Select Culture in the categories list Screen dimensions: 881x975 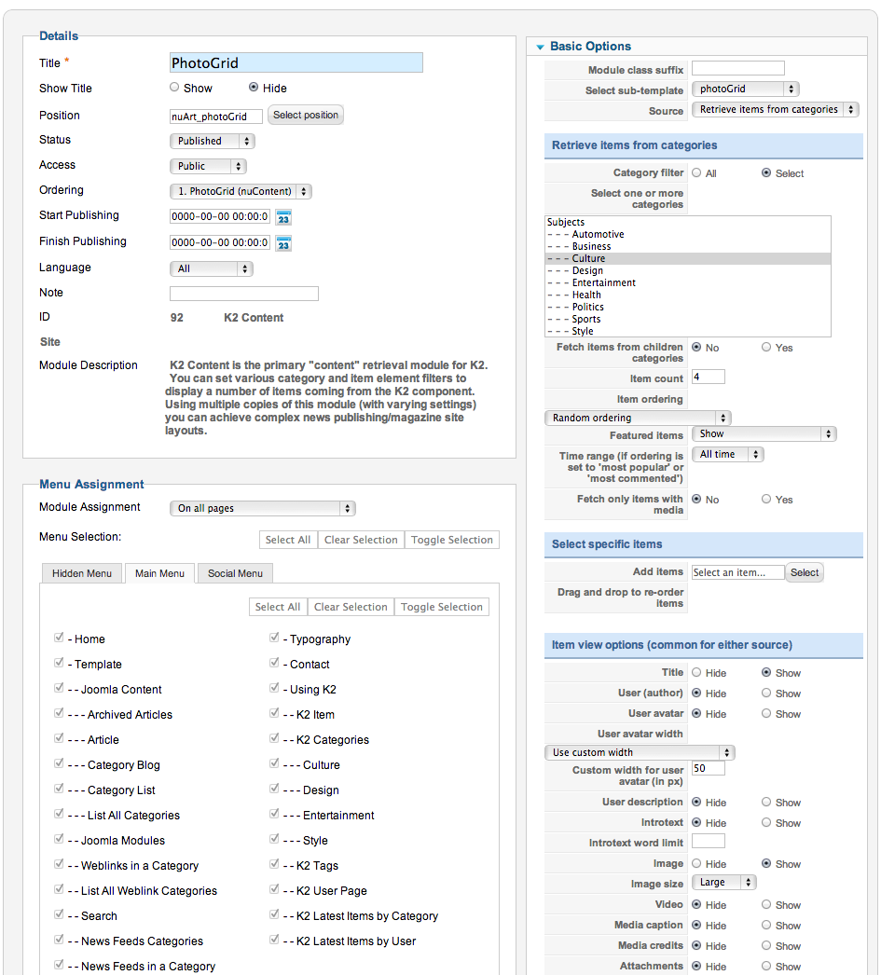688,259
